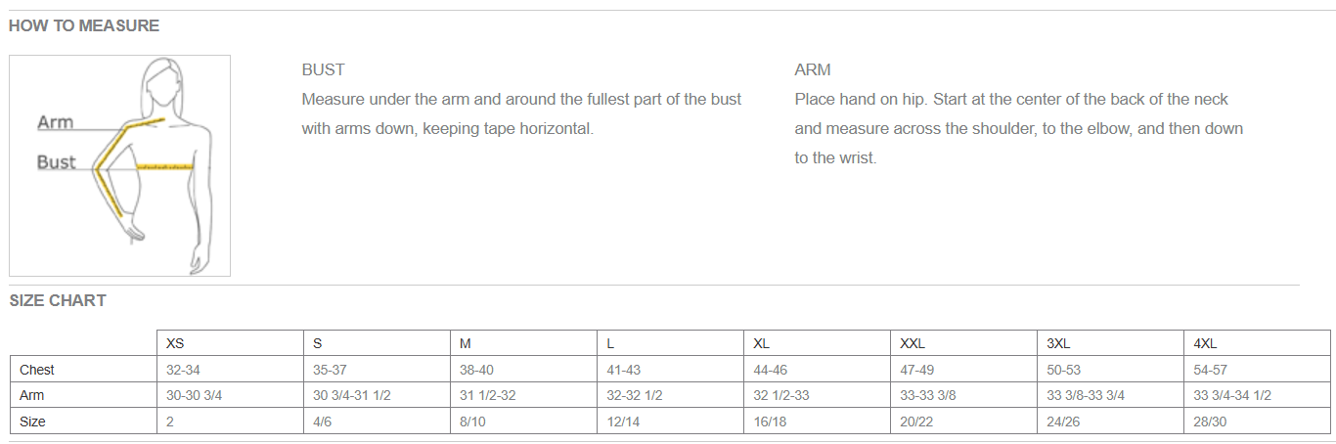Click the 35-37 chest measurement cell
This screenshot has width=1336, height=444.
point(331,370)
